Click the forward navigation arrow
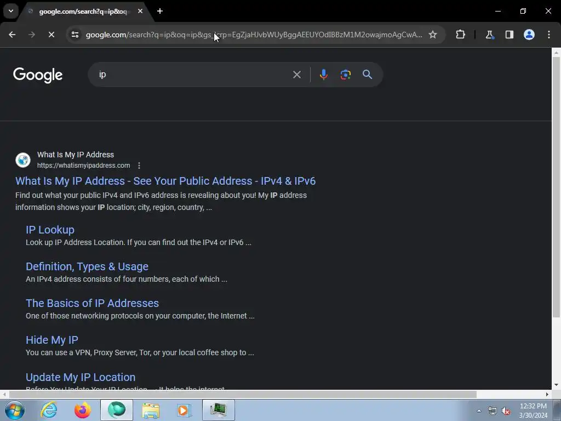This screenshot has height=421, width=561. pos(32,35)
